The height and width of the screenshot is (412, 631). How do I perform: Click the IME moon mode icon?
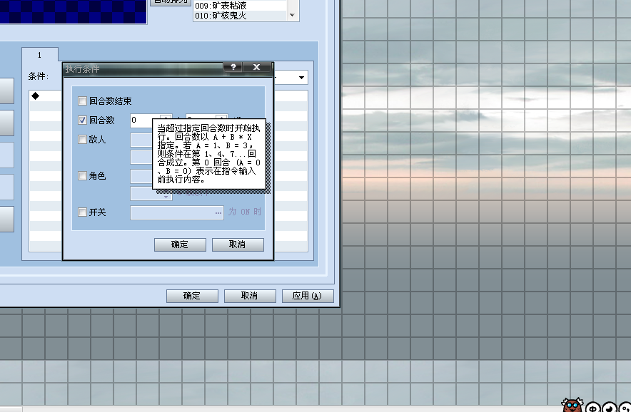point(610,408)
